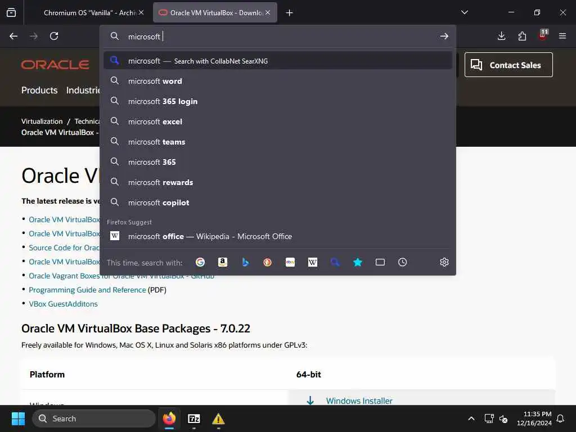Search history using the clock icon
This screenshot has width=576, height=432.
[403, 262]
